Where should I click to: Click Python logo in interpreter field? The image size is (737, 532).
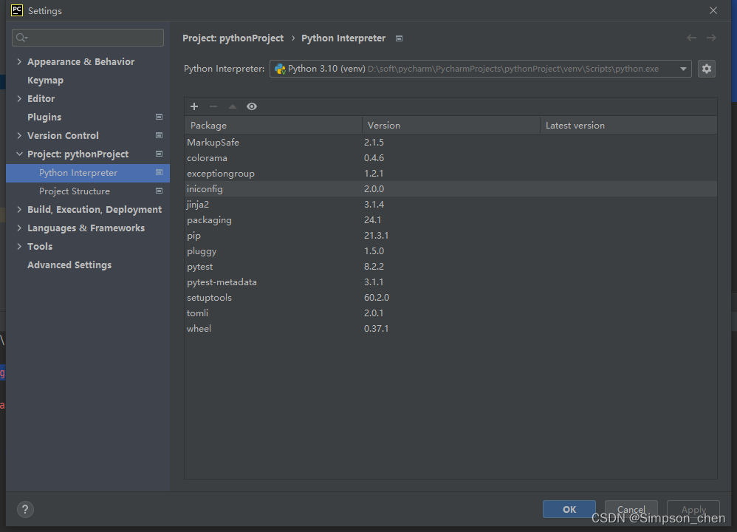[280, 69]
